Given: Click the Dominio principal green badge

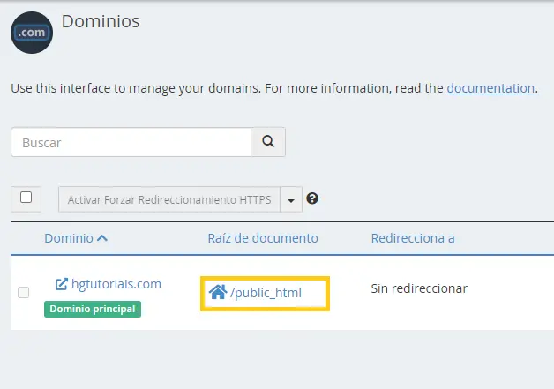Looking at the screenshot, I should point(93,309).
